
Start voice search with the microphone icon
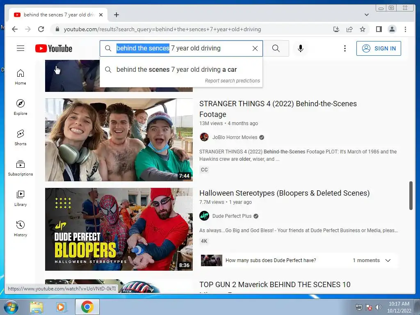pos(301,48)
